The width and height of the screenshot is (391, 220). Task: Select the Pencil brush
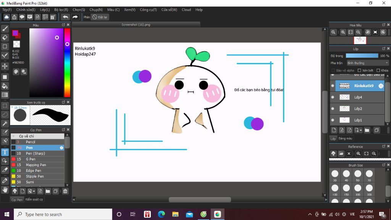pos(37,142)
